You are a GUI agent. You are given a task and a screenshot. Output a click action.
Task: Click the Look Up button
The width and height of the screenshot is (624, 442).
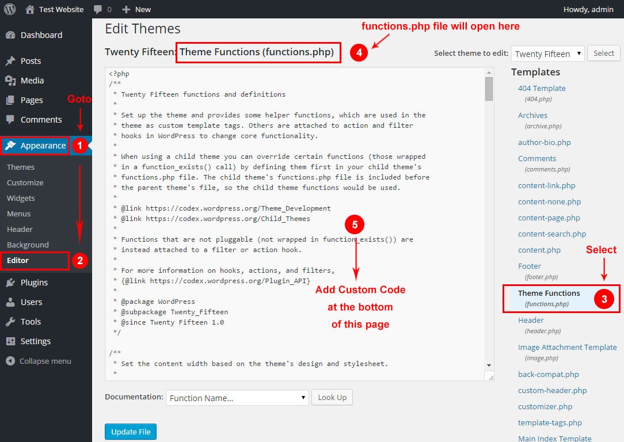[x=332, y=398]
